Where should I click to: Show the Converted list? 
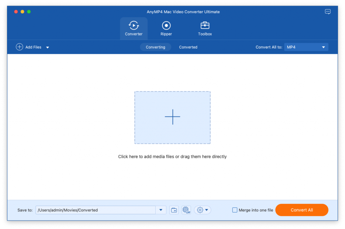click(188, 47)
